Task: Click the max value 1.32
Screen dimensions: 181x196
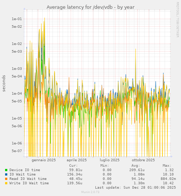Action: pyautogui.click(x=169, y=170)
